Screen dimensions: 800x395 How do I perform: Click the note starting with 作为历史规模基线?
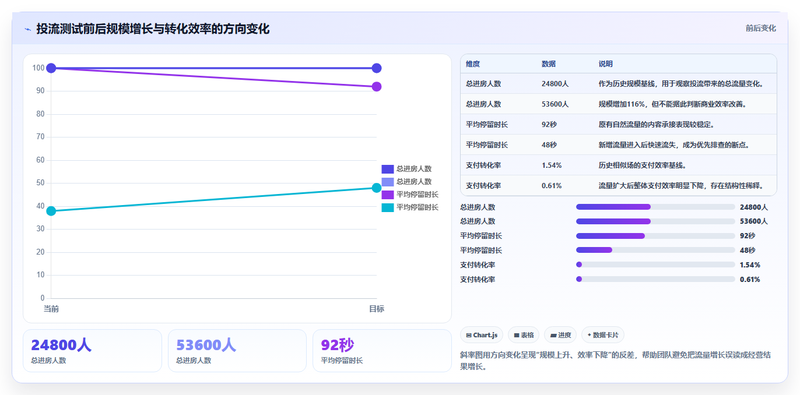coord(681,84)
